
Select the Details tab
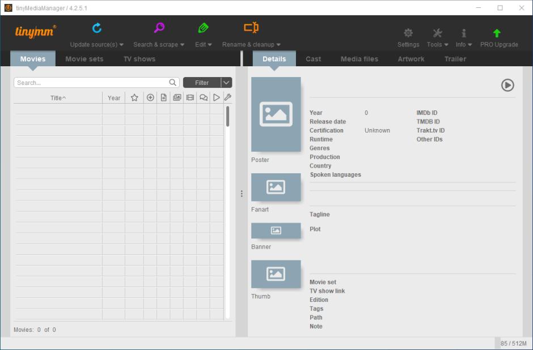pos(274,59)
